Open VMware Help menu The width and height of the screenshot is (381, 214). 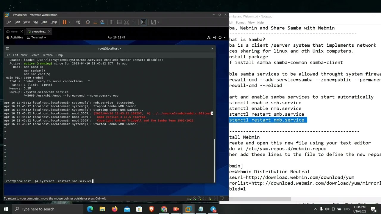(54, 22)
